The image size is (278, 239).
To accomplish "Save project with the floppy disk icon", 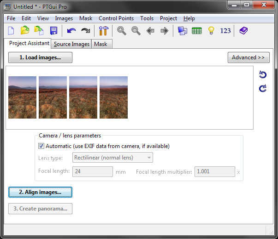I will point(54,31).
